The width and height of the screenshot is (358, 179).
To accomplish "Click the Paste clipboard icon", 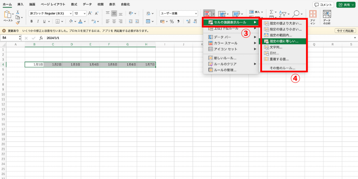I will click(x=8, y=15).
